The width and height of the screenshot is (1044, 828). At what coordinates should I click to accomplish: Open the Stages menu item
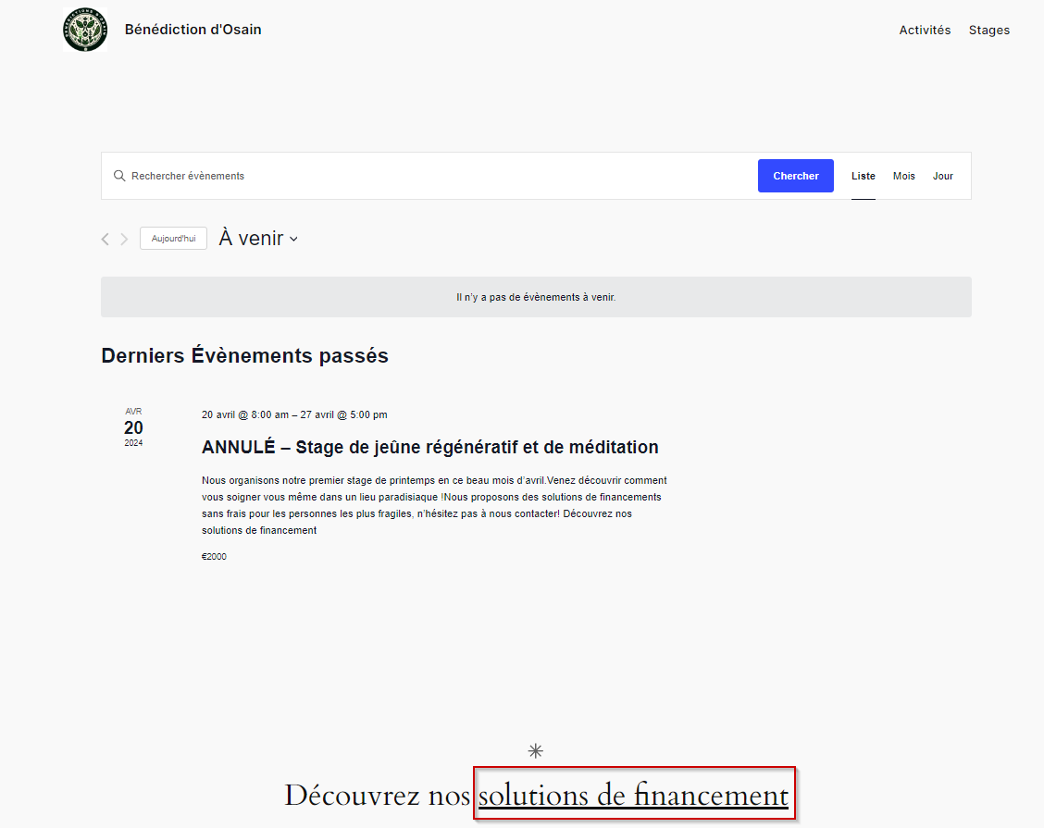(988, 31)
